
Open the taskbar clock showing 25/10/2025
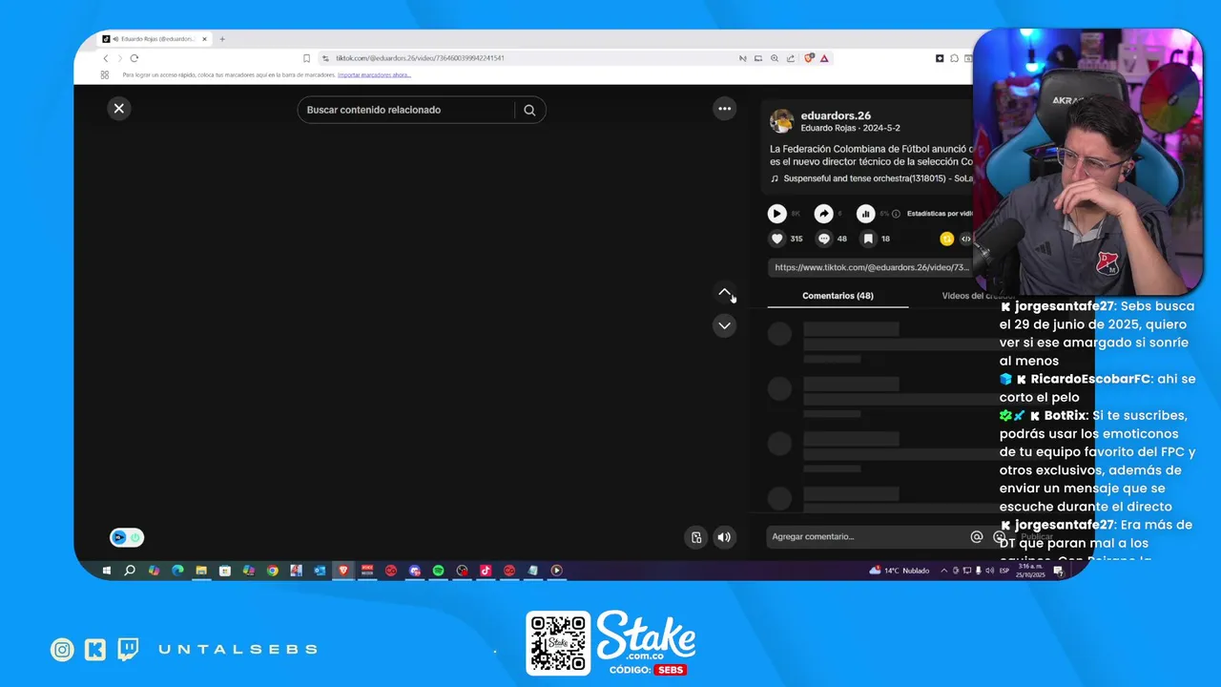click(x=1030, y=571)
